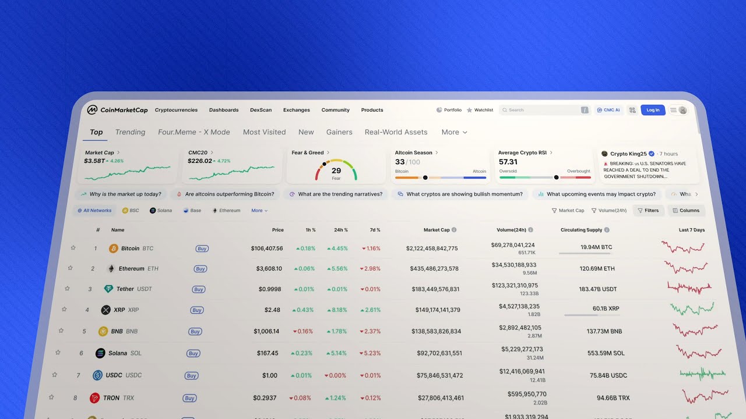Star XRP to add to watchlist
This screenshot has height=419, width=746.
(x=64, y=310)
